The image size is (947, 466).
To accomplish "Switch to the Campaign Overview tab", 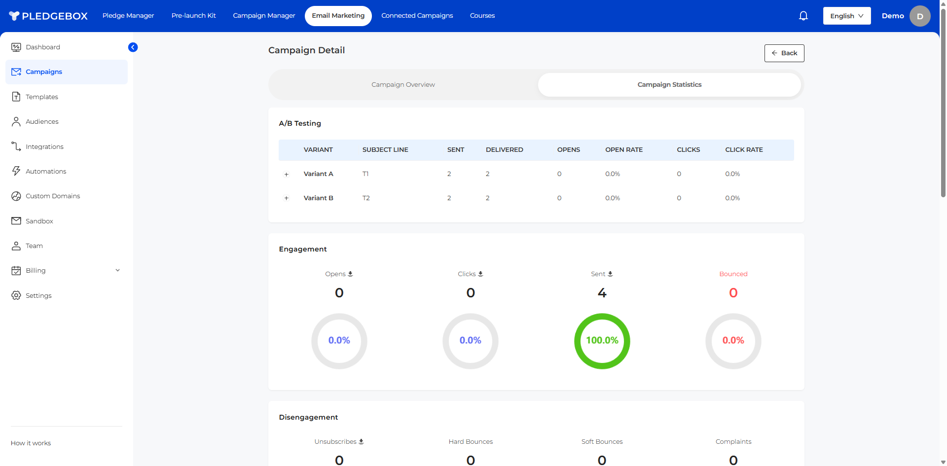I will pos(403,85).
